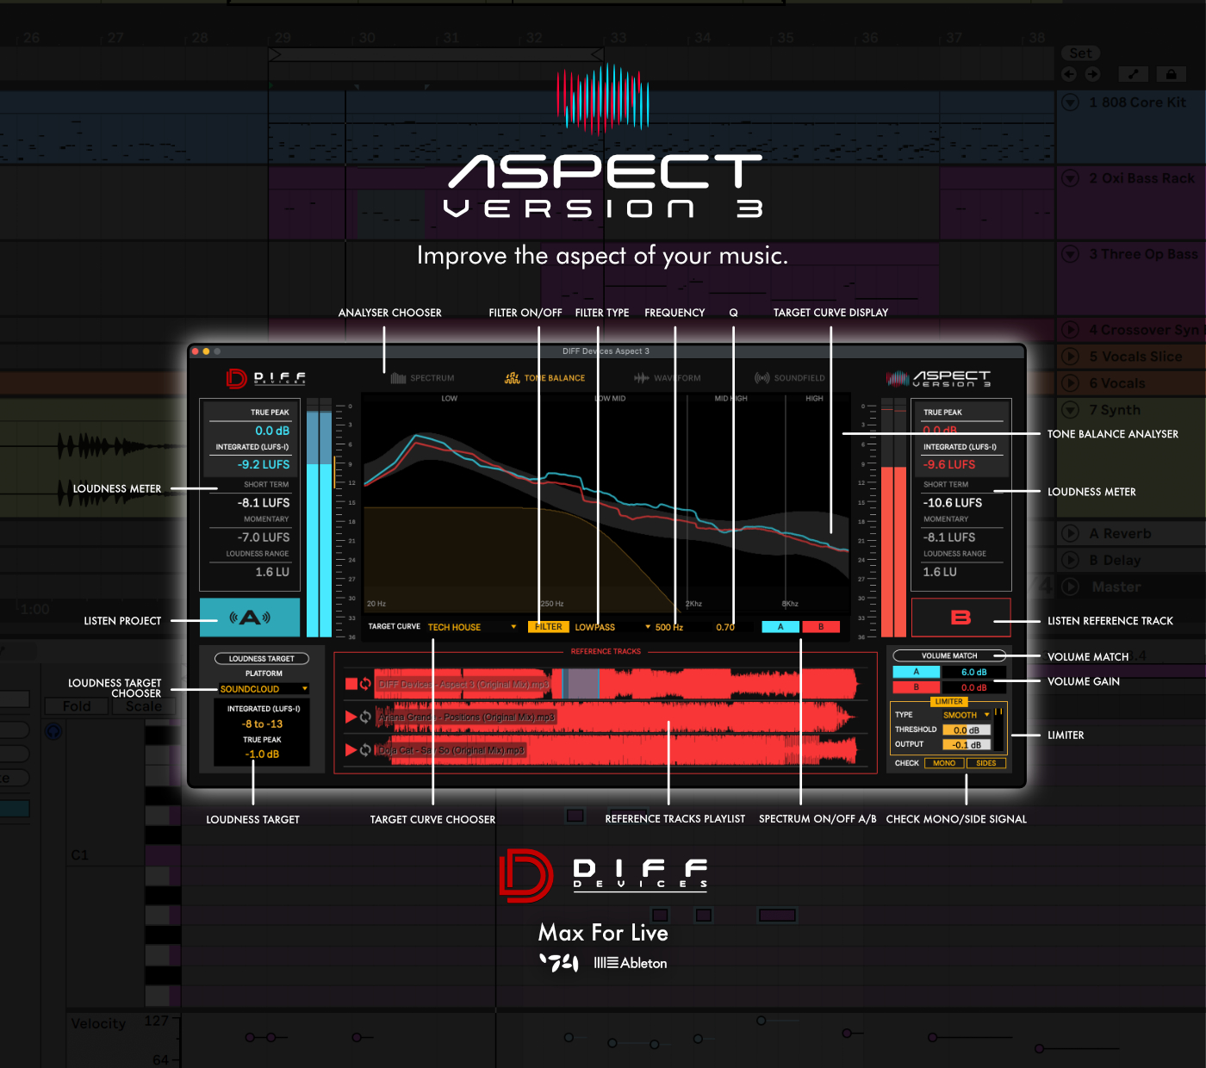Click the back arrow under Set in Ableton
This screenshot has height=1068, width=1206.
pyautogui.click(x=1069, y=74)
